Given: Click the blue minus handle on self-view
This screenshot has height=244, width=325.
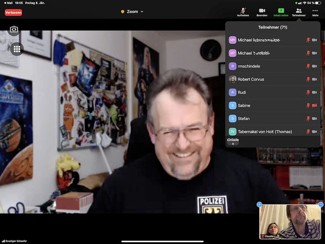Looking at the screenshot, I should pyautogui.click(x=321, y=204).
